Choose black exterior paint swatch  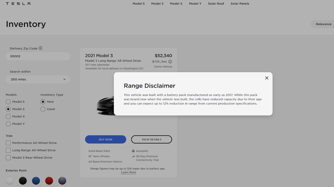pos(23,181)
